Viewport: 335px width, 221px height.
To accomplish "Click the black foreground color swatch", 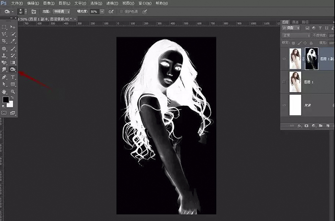I will click(6, 99).
